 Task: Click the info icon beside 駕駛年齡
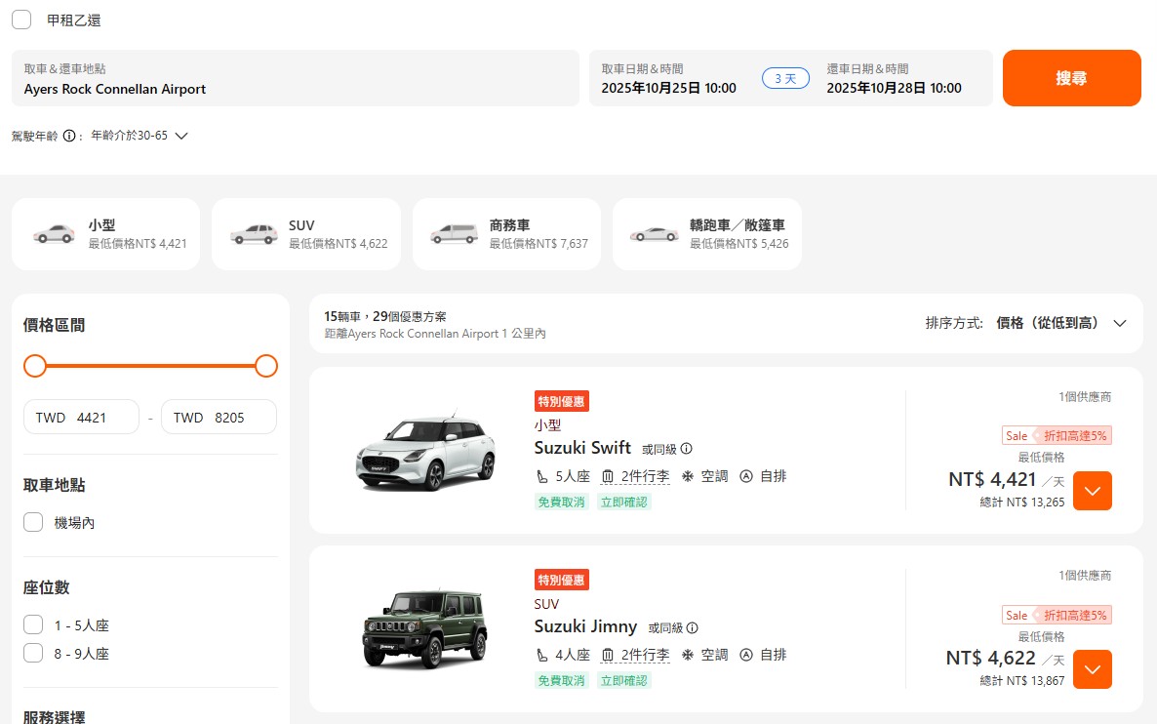(x=69, y=137)
